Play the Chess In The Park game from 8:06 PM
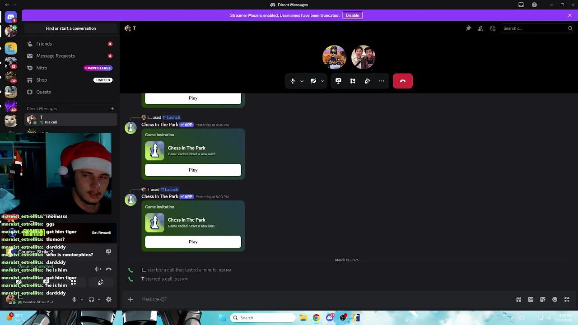 click(x=193, y=170)
